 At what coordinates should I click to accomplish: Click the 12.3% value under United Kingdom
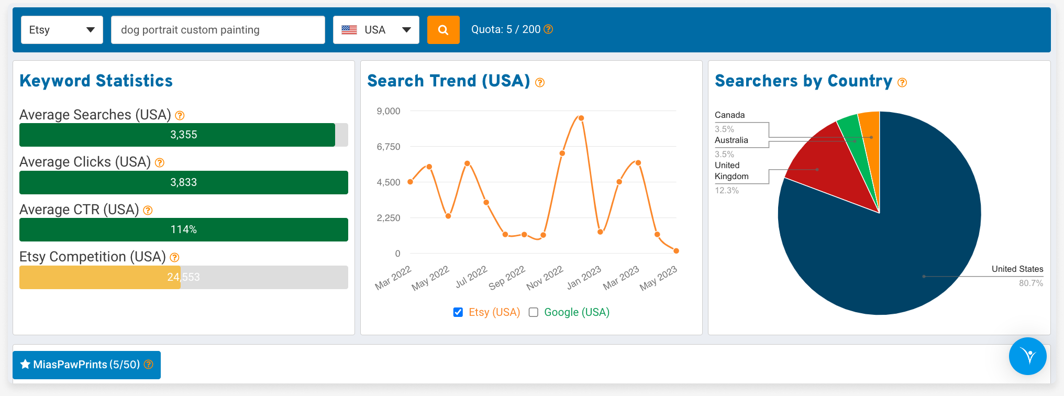point(727,190)
